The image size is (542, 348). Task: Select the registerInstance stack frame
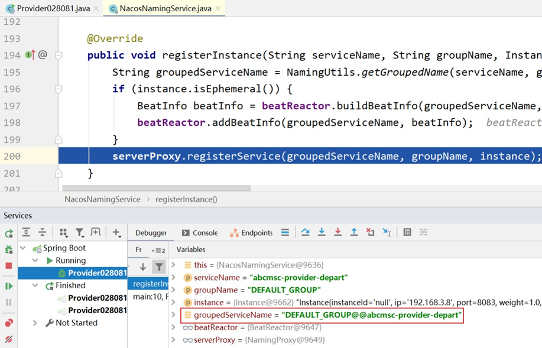coord(148,284)
